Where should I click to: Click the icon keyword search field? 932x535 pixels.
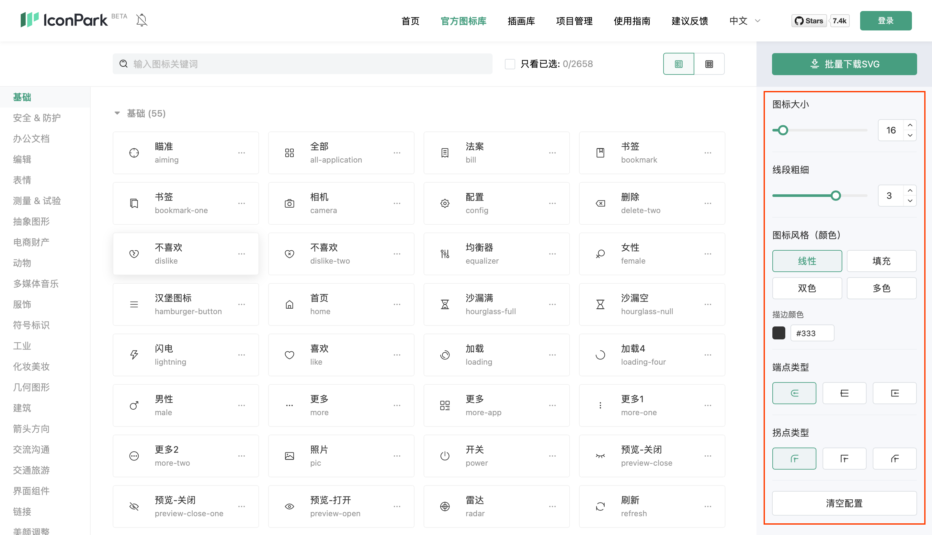coord(302,64)
